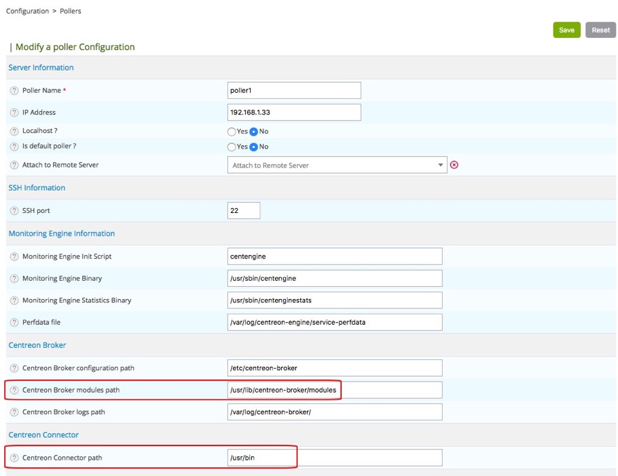Show help for Perfdata file

click(14, 322)
